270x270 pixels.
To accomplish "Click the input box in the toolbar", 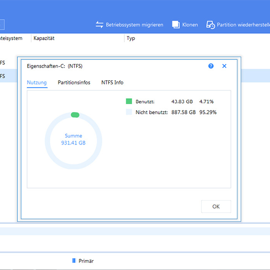I will pos(2,25).
